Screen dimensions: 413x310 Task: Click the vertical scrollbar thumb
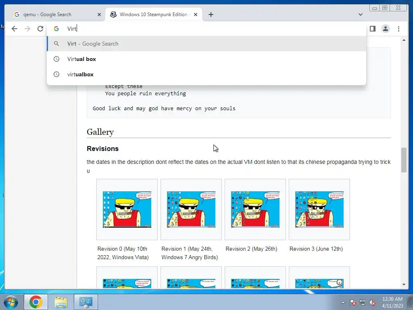click(x=404, y=160)
